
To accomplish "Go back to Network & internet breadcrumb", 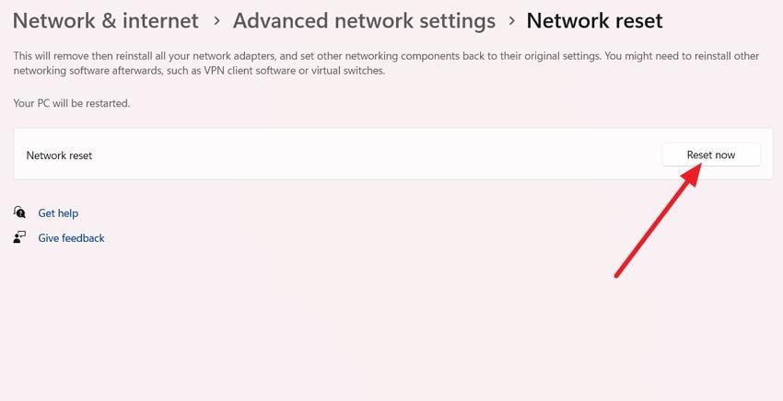I will click(x=106, y=20).
